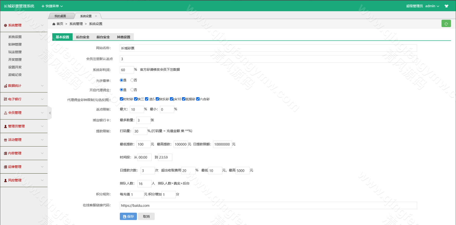
Task: Toggle the 时时彩 checkbox
Action: [x=121, y=99]
